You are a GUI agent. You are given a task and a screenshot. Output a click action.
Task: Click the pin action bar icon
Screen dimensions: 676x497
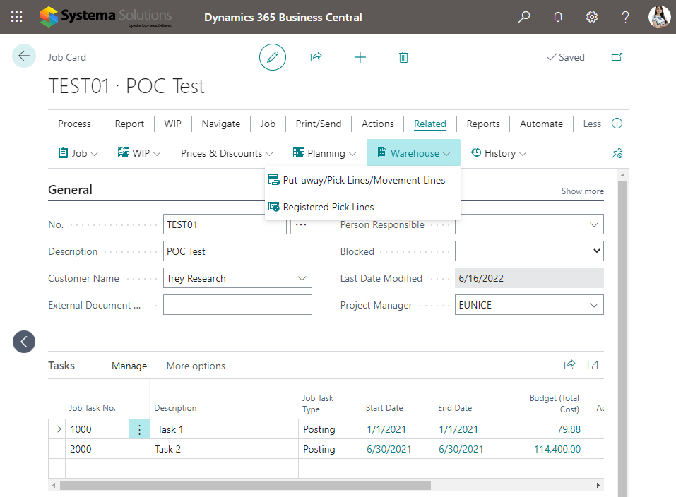point(617,153)
